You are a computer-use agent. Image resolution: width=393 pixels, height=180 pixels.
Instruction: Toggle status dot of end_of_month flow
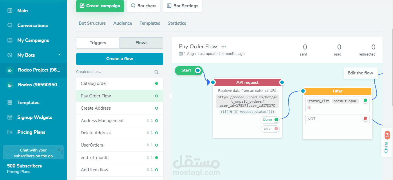click(157, 158)
